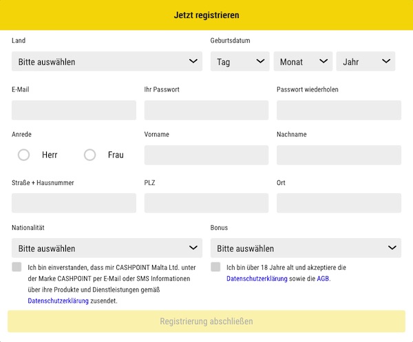The height and width of the screenshot is (342, 413).
Task: Focus the PLZ input field
Action: 206,203
